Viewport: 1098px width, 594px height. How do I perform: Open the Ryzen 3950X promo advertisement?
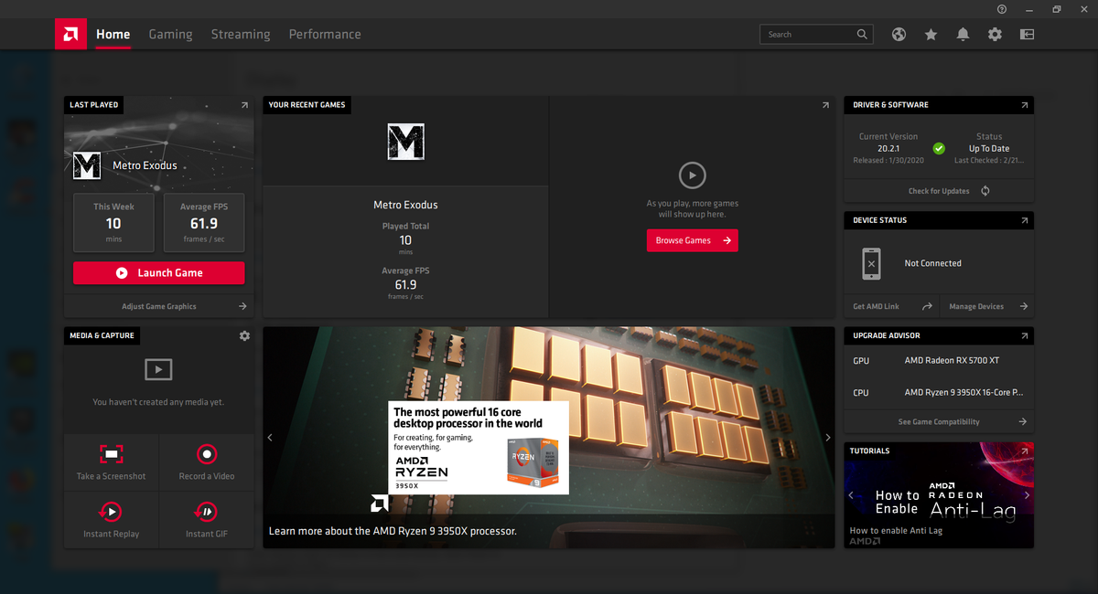(x=478, y=448)
